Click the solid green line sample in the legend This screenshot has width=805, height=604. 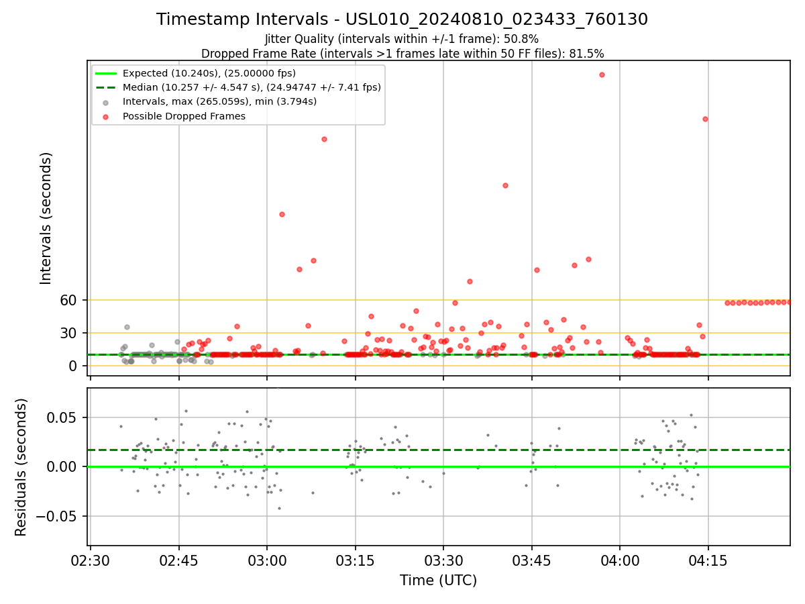click(106, 73)
